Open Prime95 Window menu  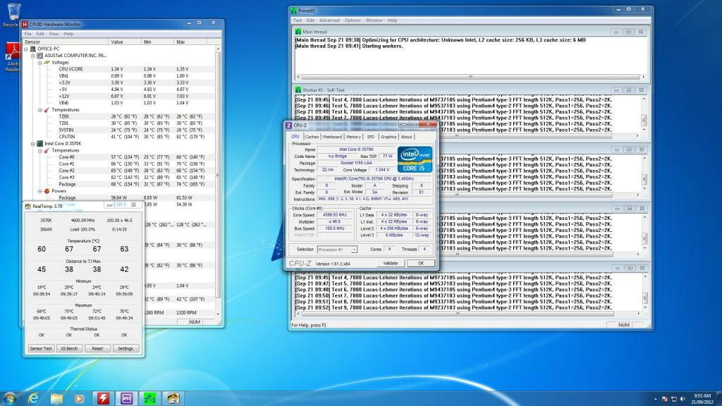click(374, 20)
